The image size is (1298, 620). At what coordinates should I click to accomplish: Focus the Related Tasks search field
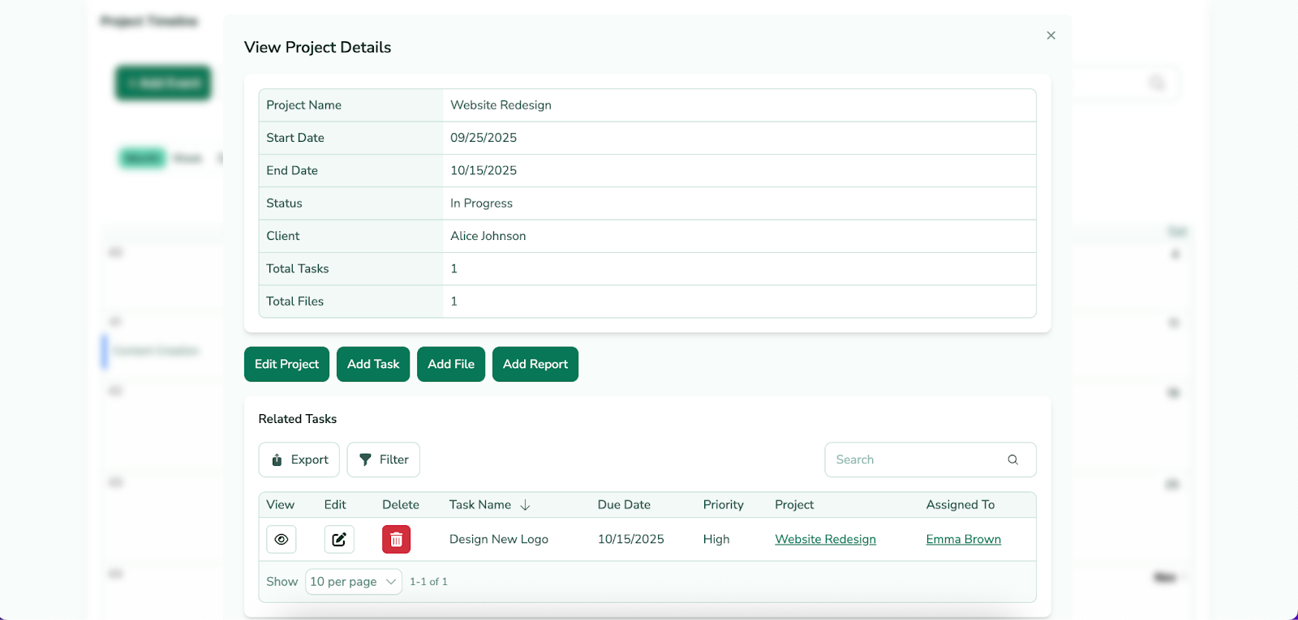coord(913,460)
